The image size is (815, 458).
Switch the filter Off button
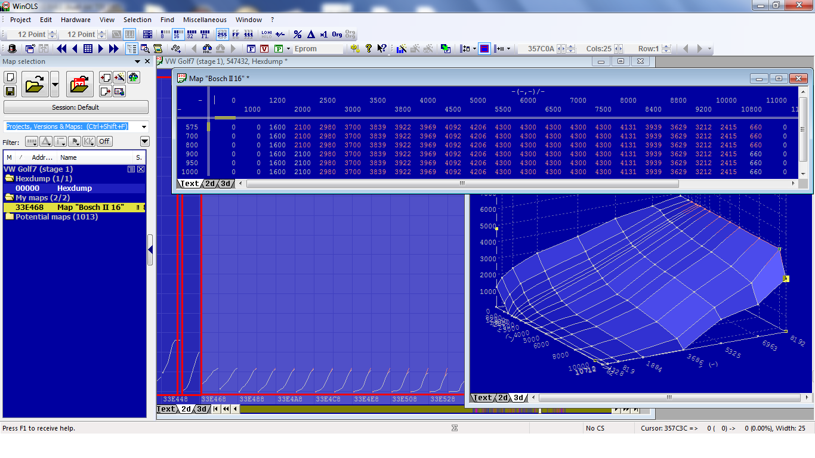[x=104, y=141]
